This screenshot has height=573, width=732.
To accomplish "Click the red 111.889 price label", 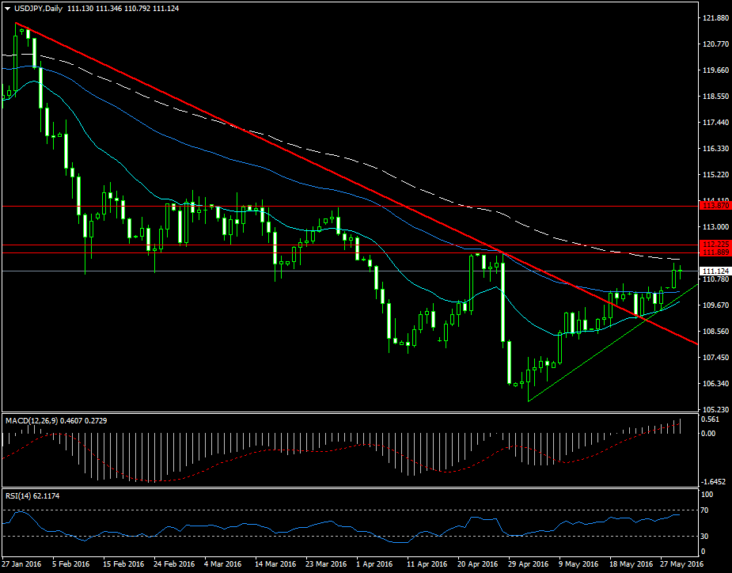I will [x=715, y=252].
